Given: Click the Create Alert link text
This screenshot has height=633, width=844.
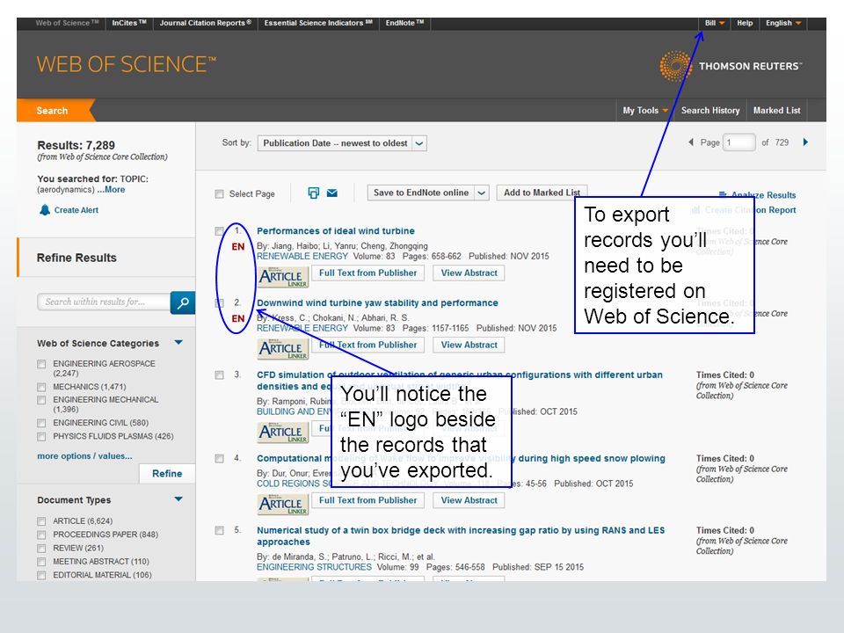Looking at the screenshot, I should point(76,210).
